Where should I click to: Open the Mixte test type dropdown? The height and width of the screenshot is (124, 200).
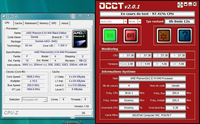[140, 21]
